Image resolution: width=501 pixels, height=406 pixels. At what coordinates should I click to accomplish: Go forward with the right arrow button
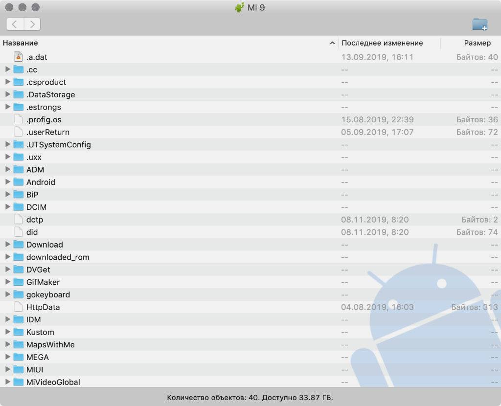tap(32, 24)
